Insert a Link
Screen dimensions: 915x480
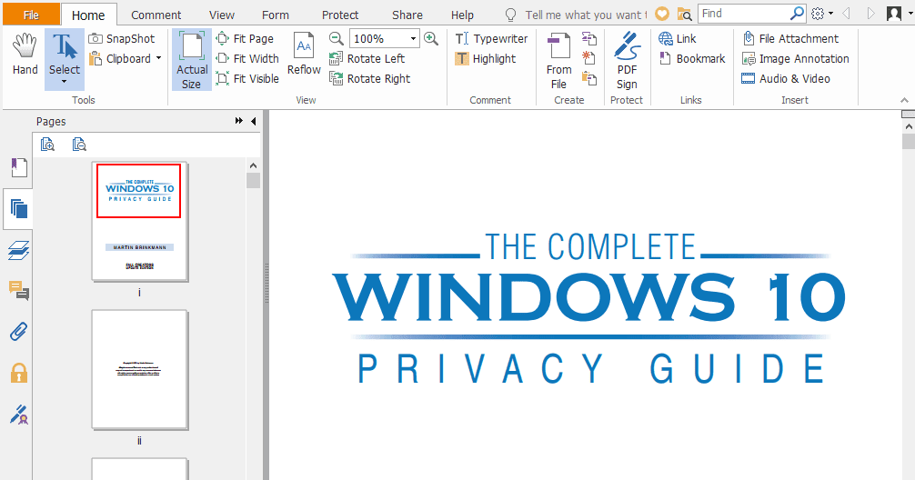pos(677,38)
